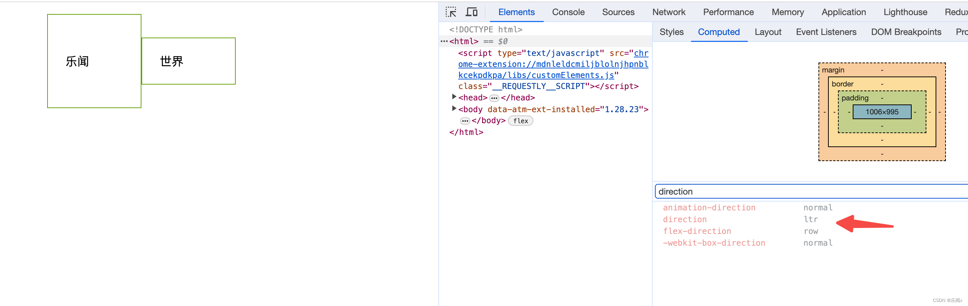
Task: Click the 1006×995 content box
Action: coord(881,112)
